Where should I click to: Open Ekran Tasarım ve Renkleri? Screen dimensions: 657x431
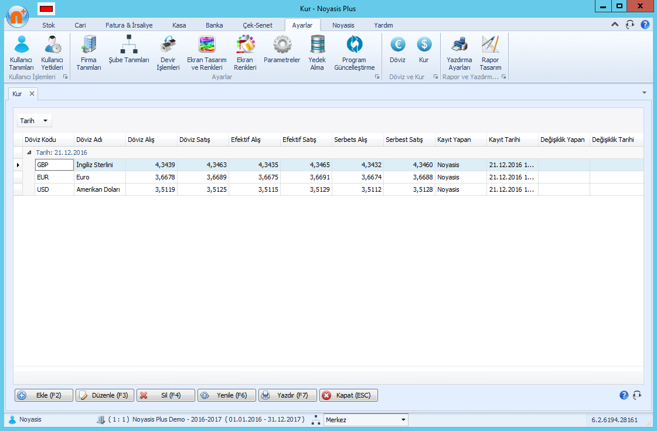(x=206, y=52)
